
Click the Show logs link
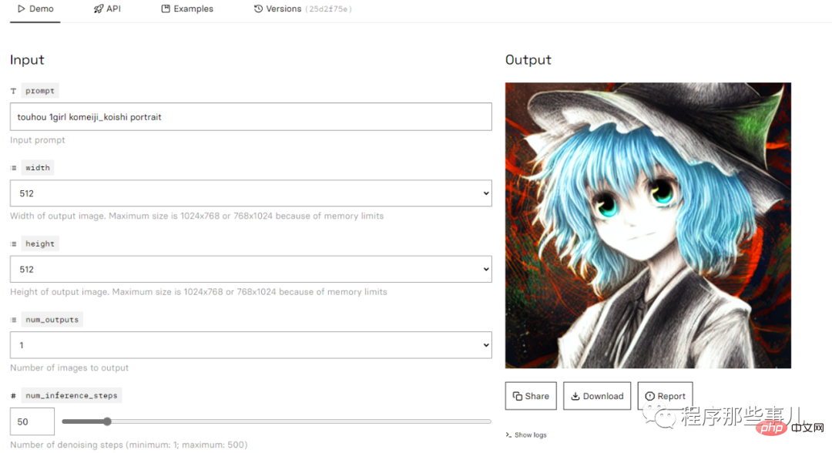pyautogui.click(x=526, y=435)
